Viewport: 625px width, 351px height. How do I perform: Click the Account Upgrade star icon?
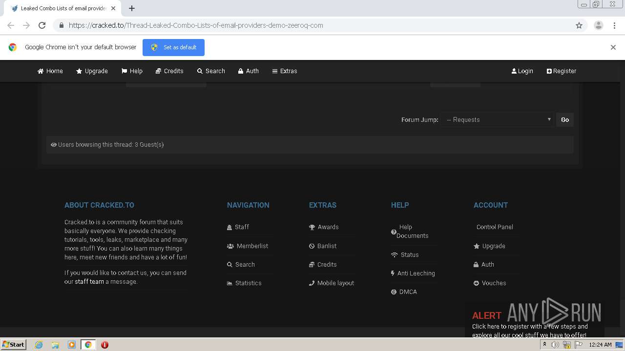pyautogui.click(x=477, y=246)
